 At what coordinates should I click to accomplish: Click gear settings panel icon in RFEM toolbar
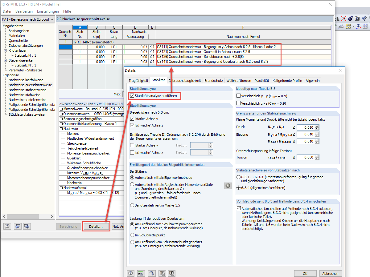pos(358,18)
